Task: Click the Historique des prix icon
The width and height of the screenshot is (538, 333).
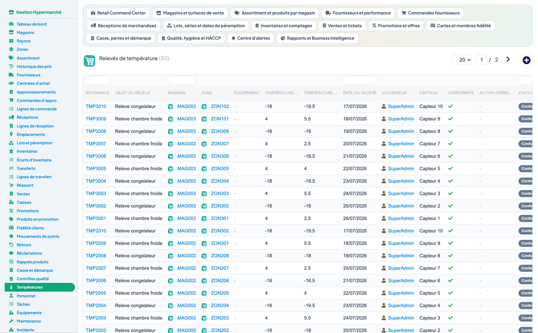Action: pos(11,66)
